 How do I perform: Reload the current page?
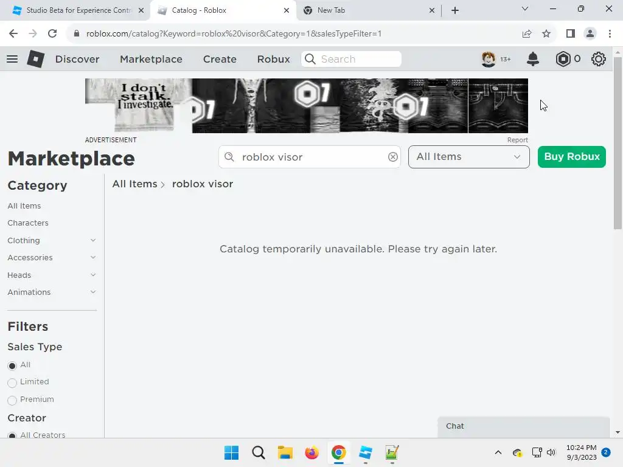pyautogui.click(x=52, y=34)
